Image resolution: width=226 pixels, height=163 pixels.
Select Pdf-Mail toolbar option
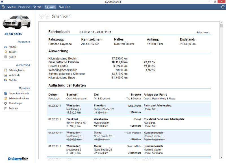[37, 7]
